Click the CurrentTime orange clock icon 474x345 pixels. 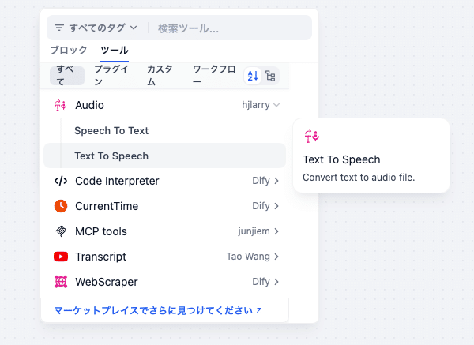point(61,206)
